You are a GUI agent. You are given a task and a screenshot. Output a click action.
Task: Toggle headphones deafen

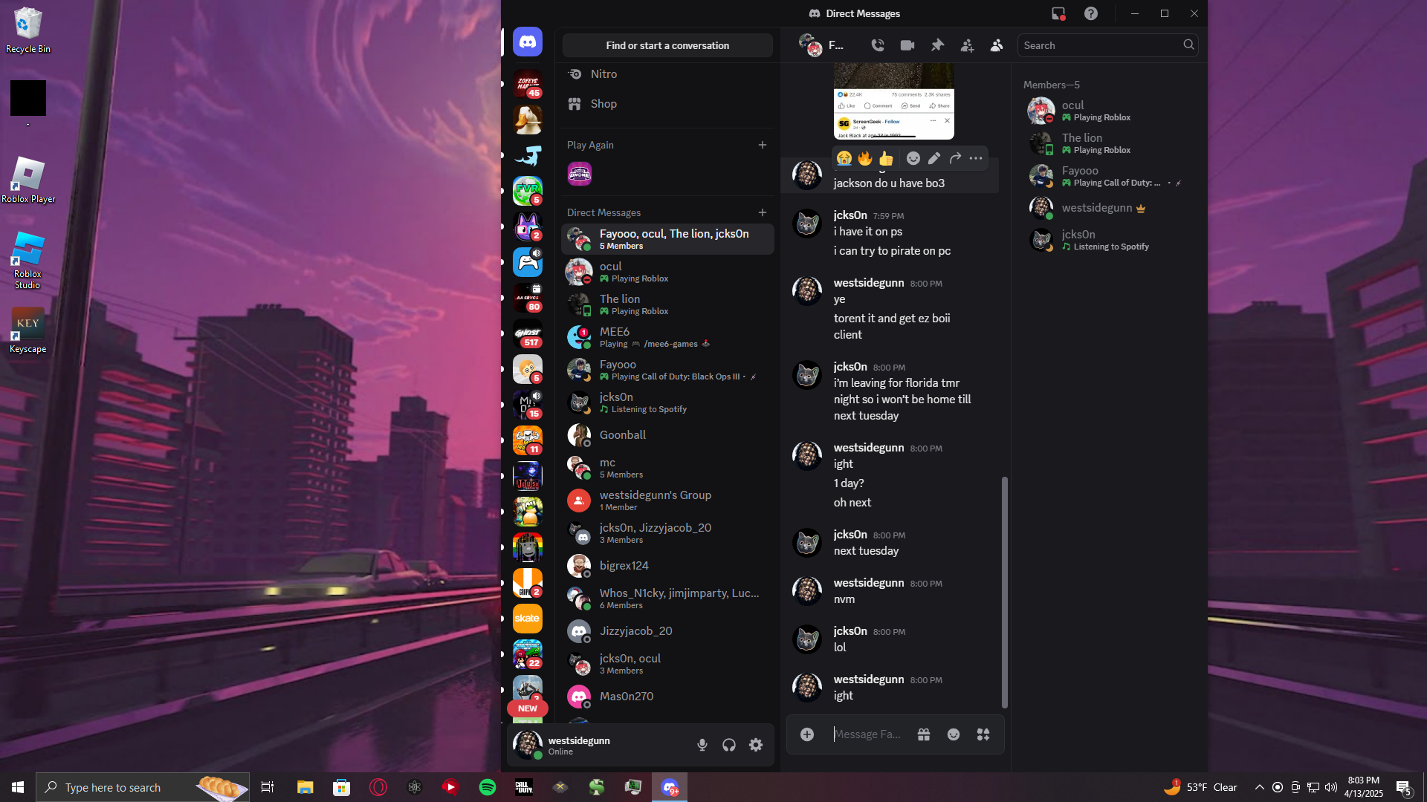[x=729, y=745]
